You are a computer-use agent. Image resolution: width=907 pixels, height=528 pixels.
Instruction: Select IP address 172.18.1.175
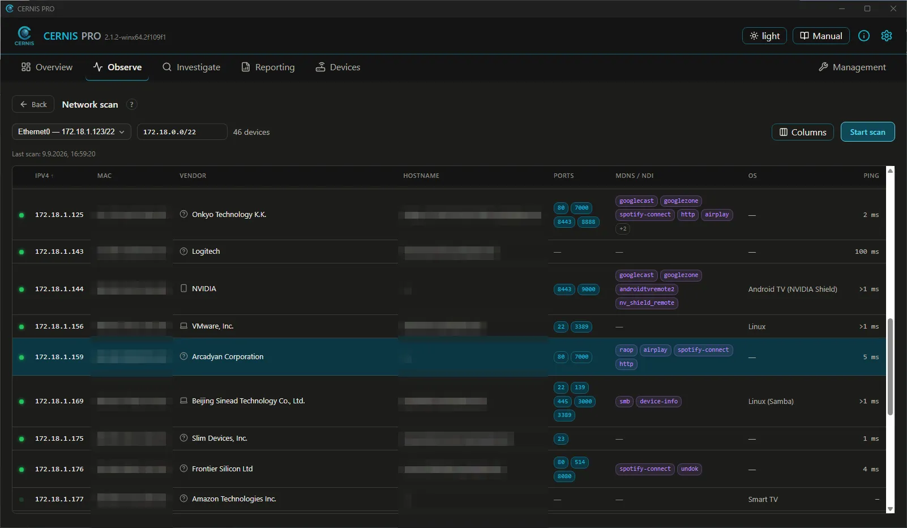click(x=59, y=438)
